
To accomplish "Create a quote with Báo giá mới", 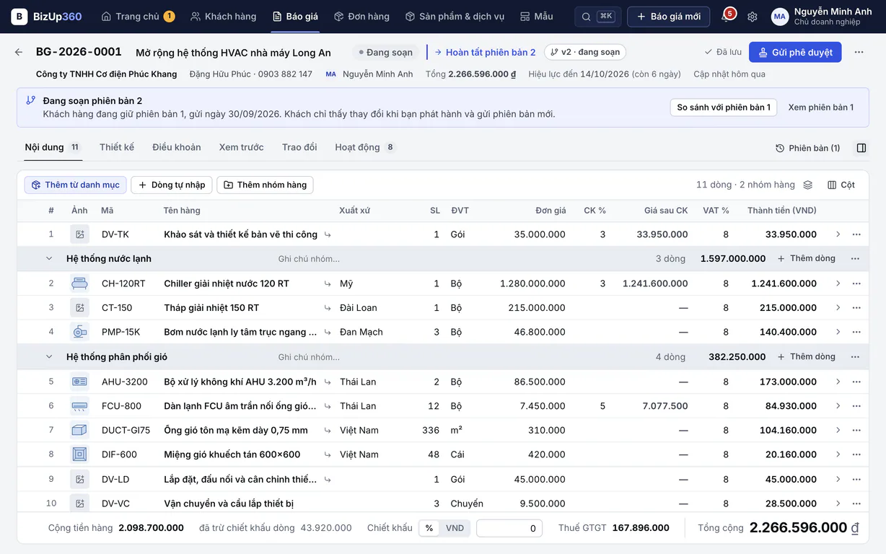I will [669, 17].
